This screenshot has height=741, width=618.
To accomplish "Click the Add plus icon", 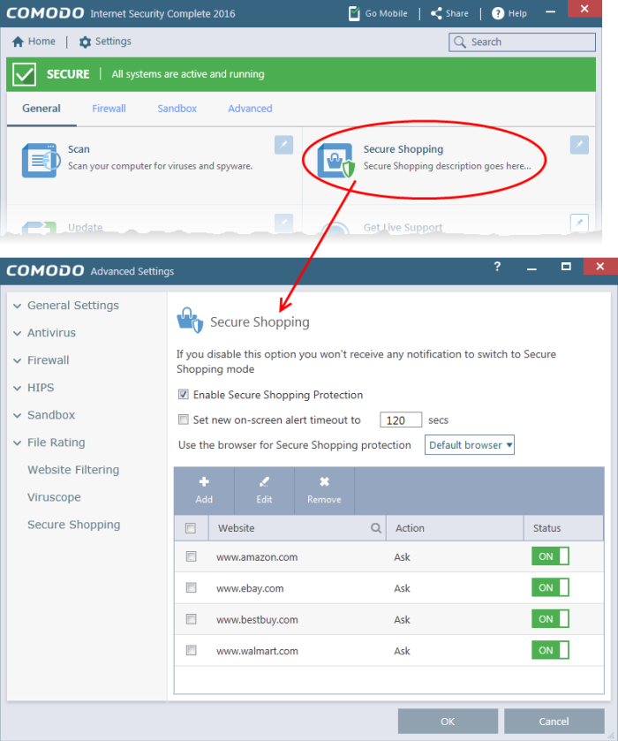I will pos(204,481).
